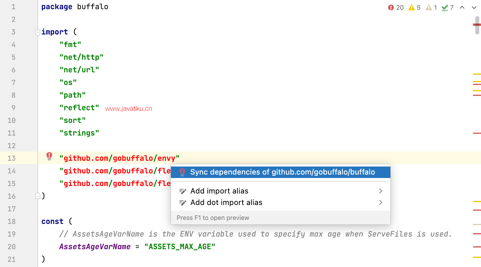The image size is (481, 267).
Task: Click the github.com/gobuffalo/envy import path
Action: click(x=119, y=158)
